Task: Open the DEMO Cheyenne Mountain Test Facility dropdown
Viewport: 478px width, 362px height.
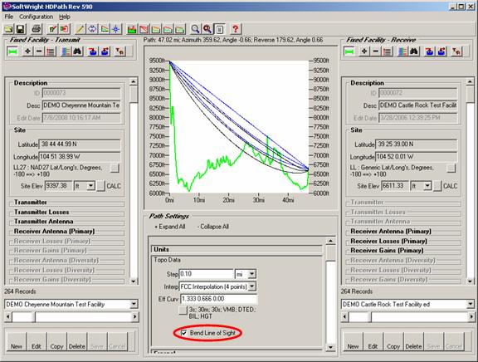Action: (x=134, y=304)
